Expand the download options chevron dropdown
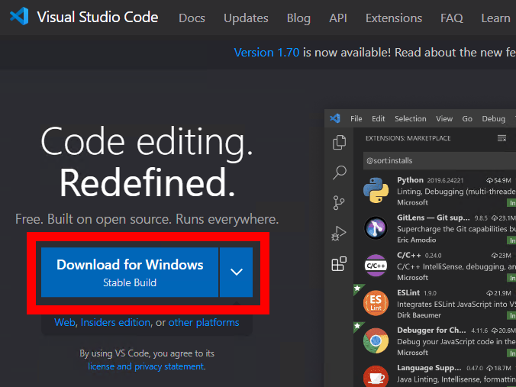This screenshot has width=516, height=387. tap(237, 273)
